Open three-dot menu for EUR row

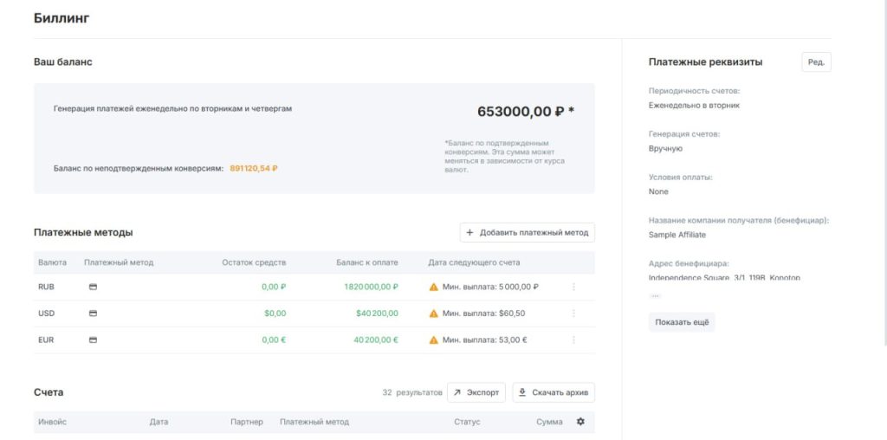point(573,340)
